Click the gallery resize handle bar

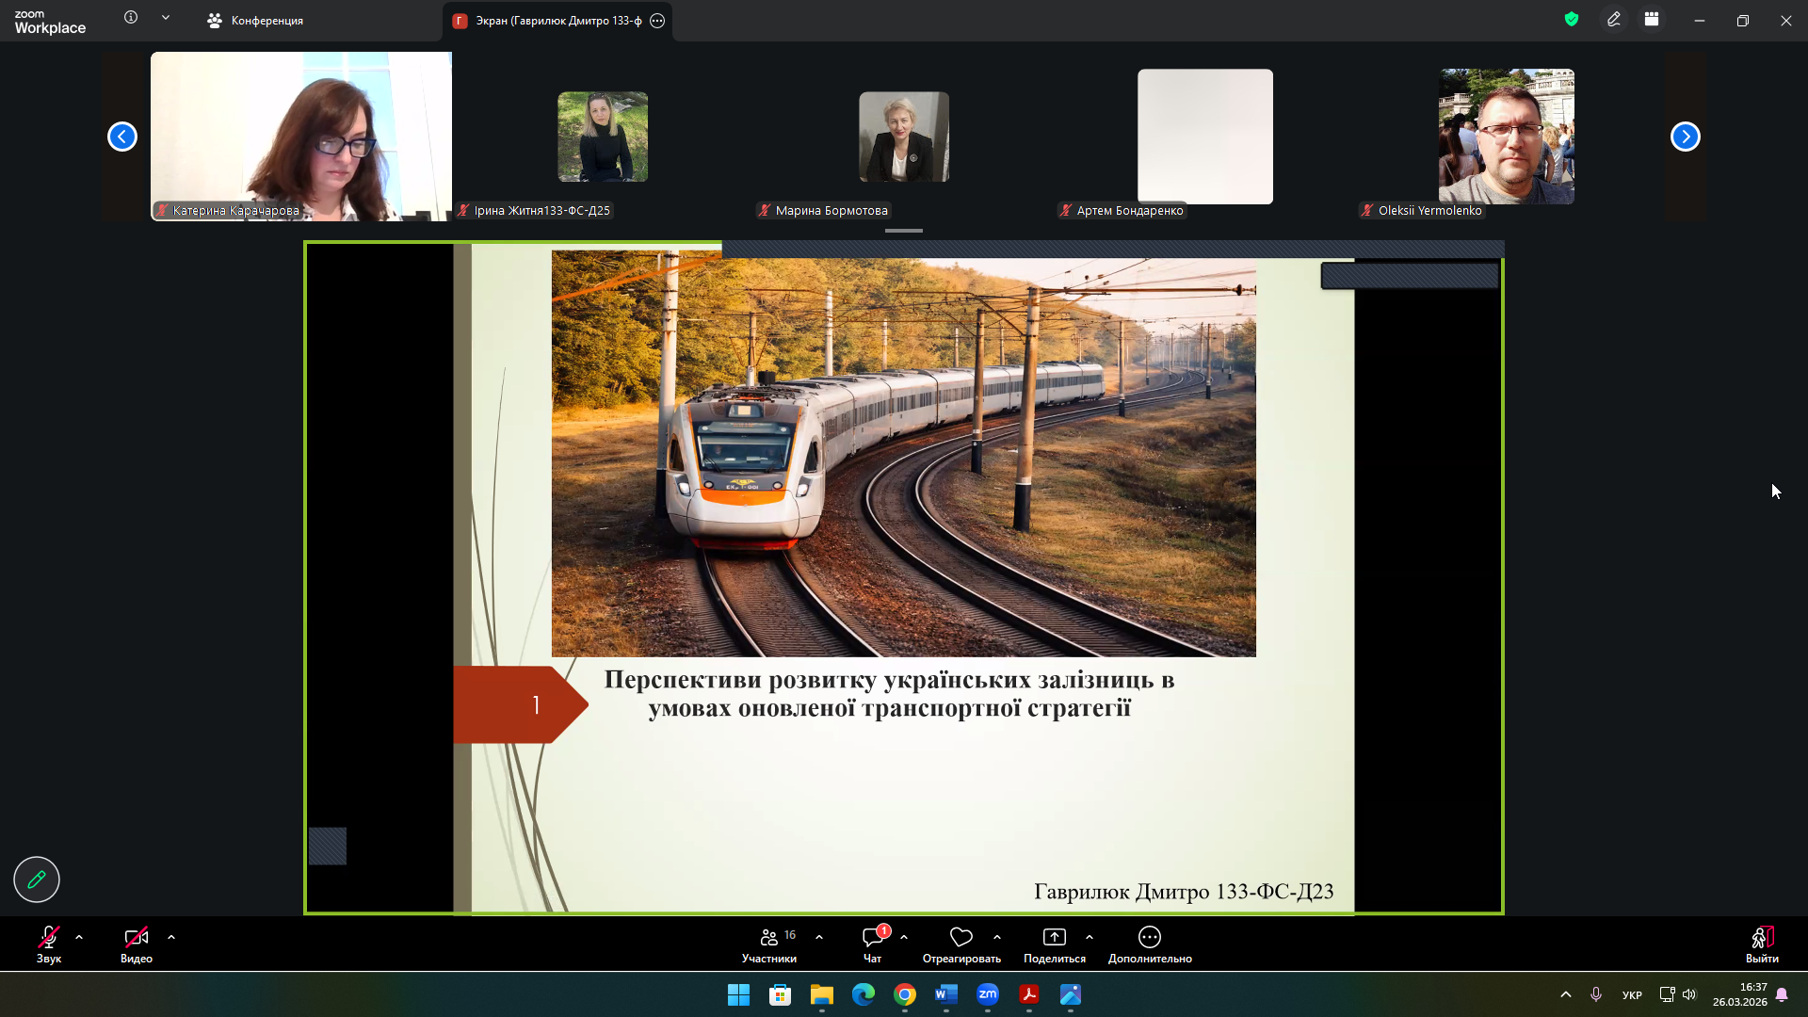click(904, 231)
